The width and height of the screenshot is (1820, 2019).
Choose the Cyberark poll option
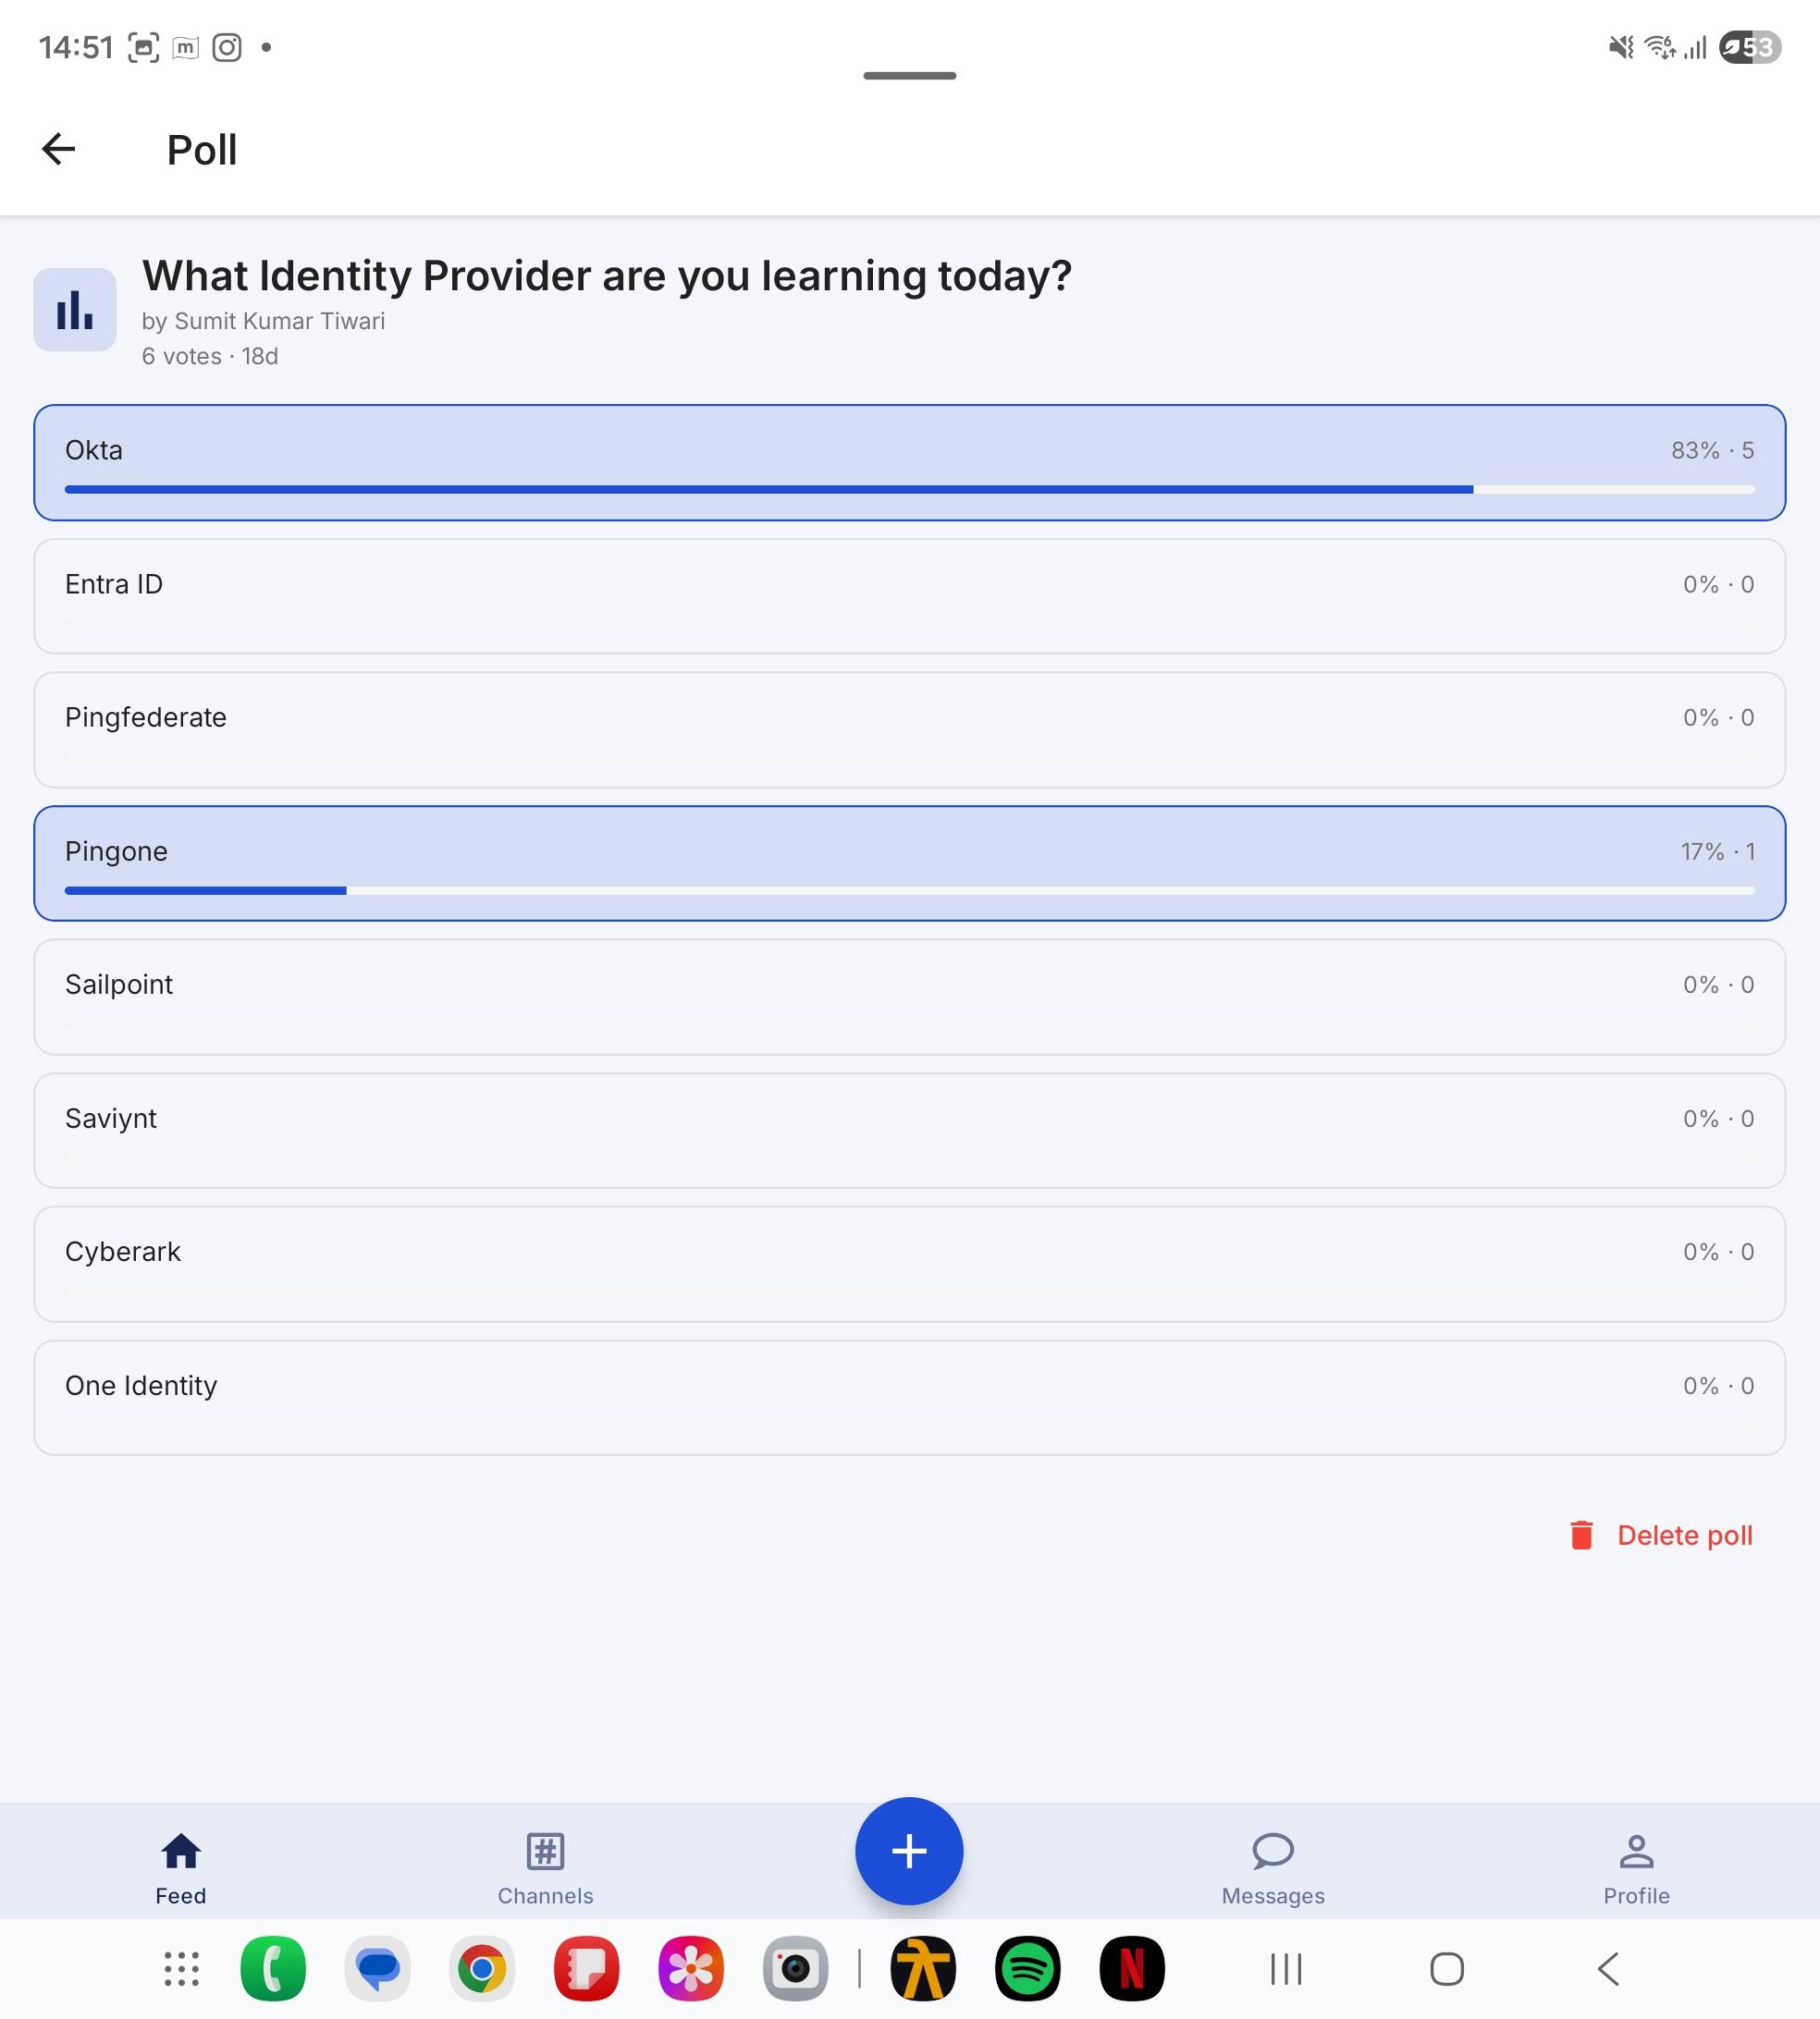[x=909, y=1265]
